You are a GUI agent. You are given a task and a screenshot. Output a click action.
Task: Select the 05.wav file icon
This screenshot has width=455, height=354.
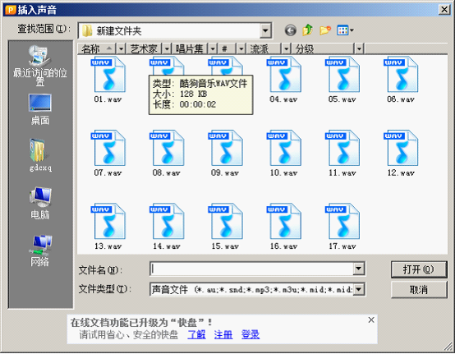[342, 75]
